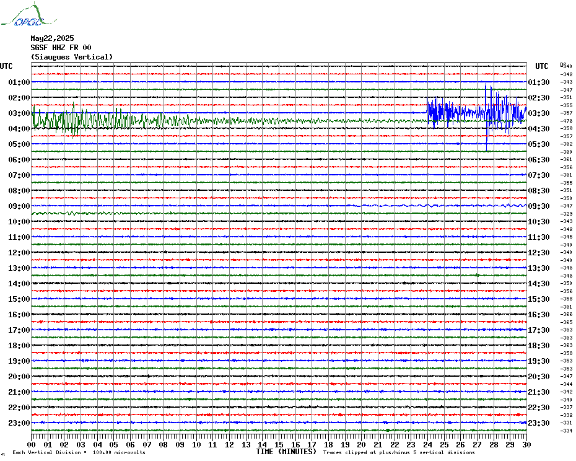This screenshot has width=576, height=461.
Task: Click the 15:00 hour label
Action: (x=19, y=299)
